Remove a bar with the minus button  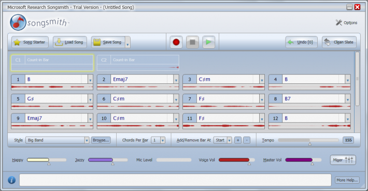pyautogui.click(x=246, y=140)
